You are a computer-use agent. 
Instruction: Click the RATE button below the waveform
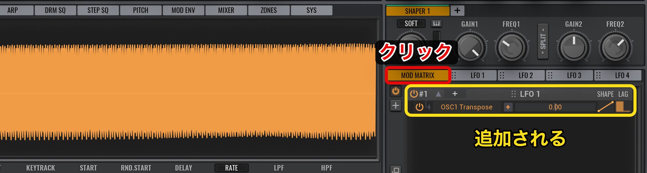point(231,168)
